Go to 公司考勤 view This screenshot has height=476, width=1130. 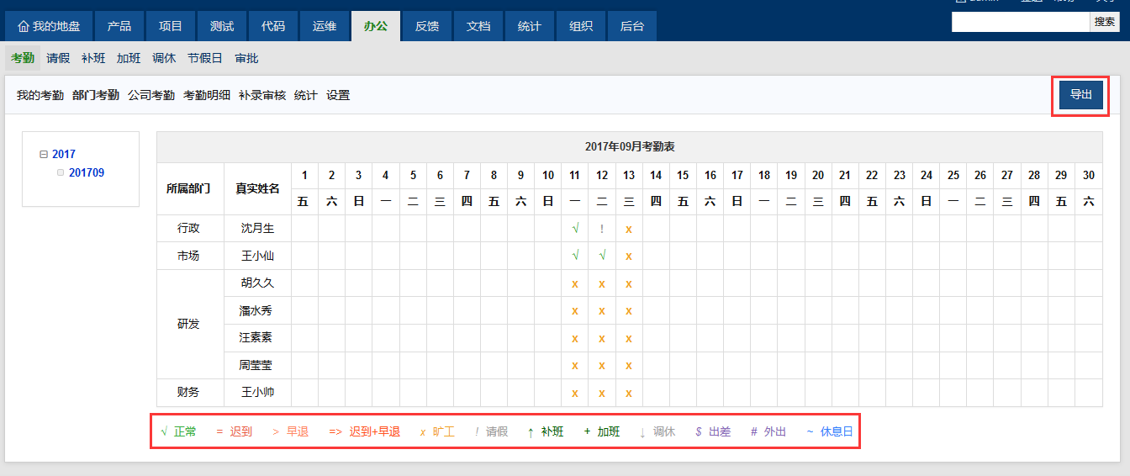point(151,96)
